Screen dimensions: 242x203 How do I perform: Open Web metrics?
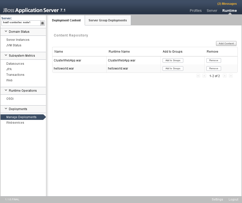9,80
